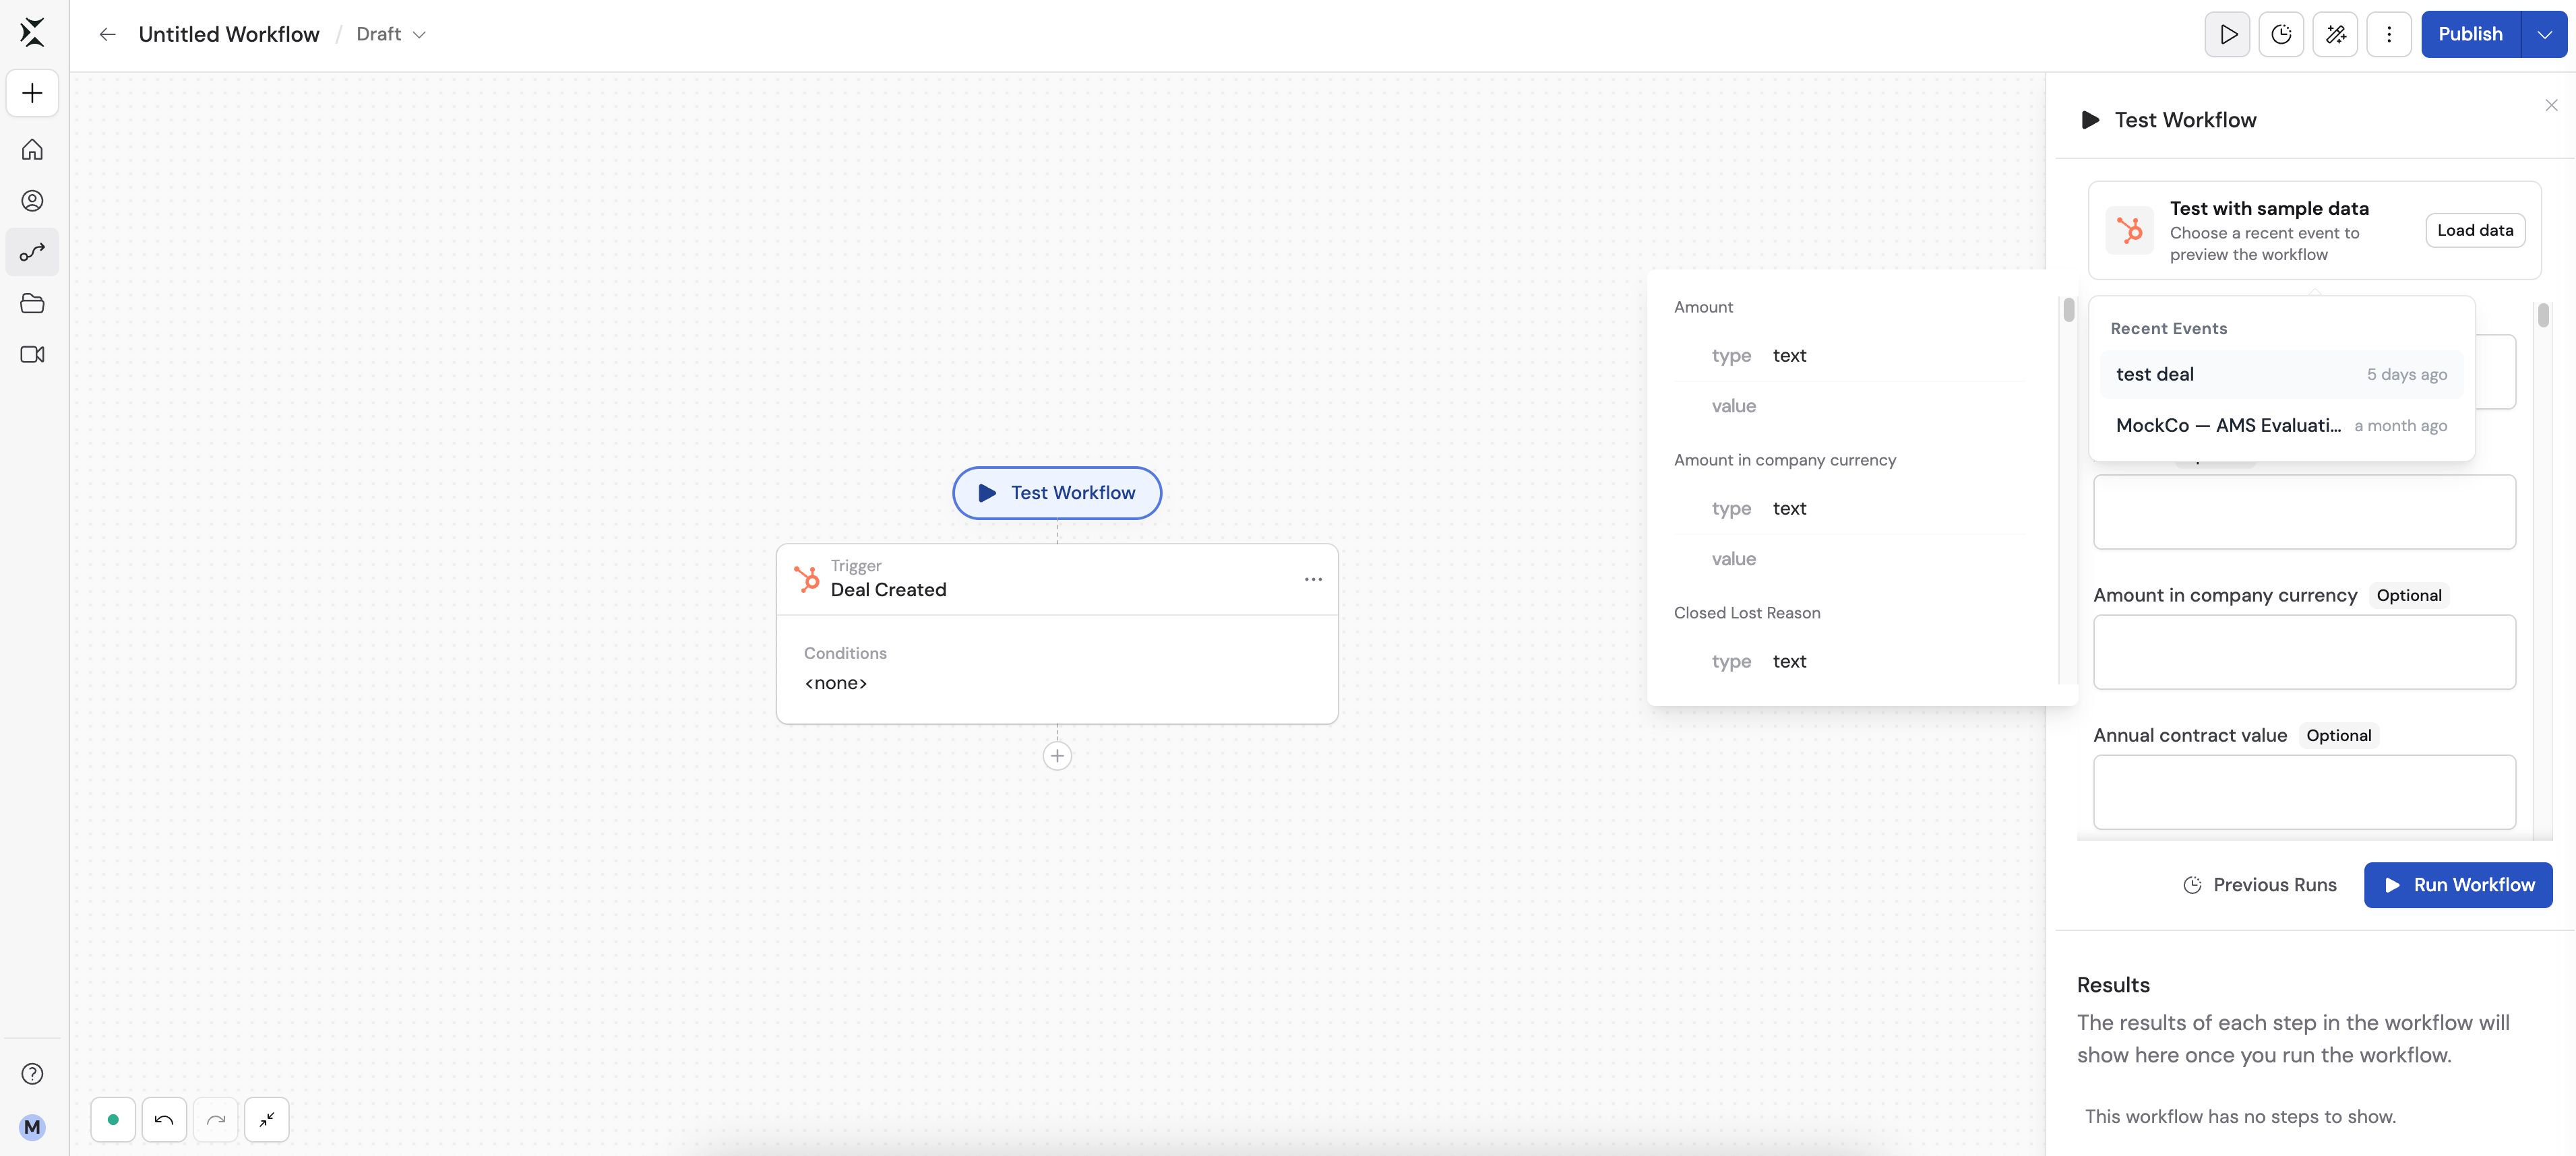The width and height of the screenshot is (2576, 1156).
Task: Click 'Amount in company currency' in preview popup
Action: pyautogui.click(x=1785, y=461)
